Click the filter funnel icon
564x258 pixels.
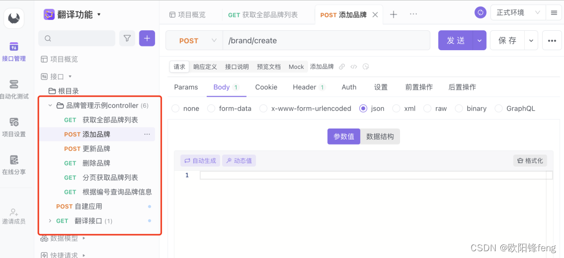tap(127, 39)
